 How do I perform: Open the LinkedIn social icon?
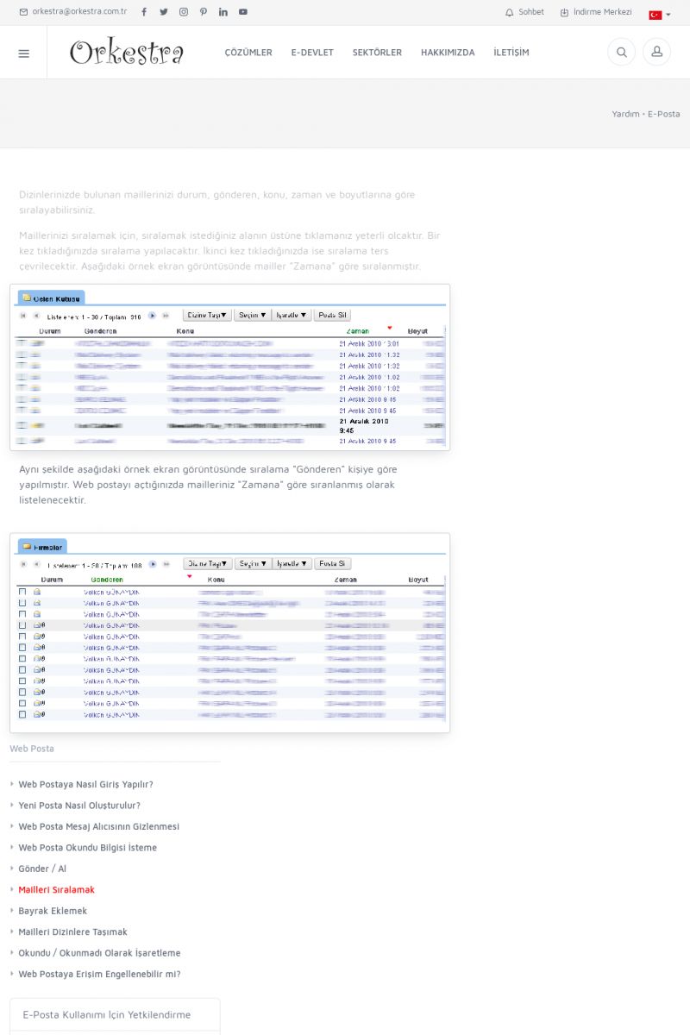(223, 12)
